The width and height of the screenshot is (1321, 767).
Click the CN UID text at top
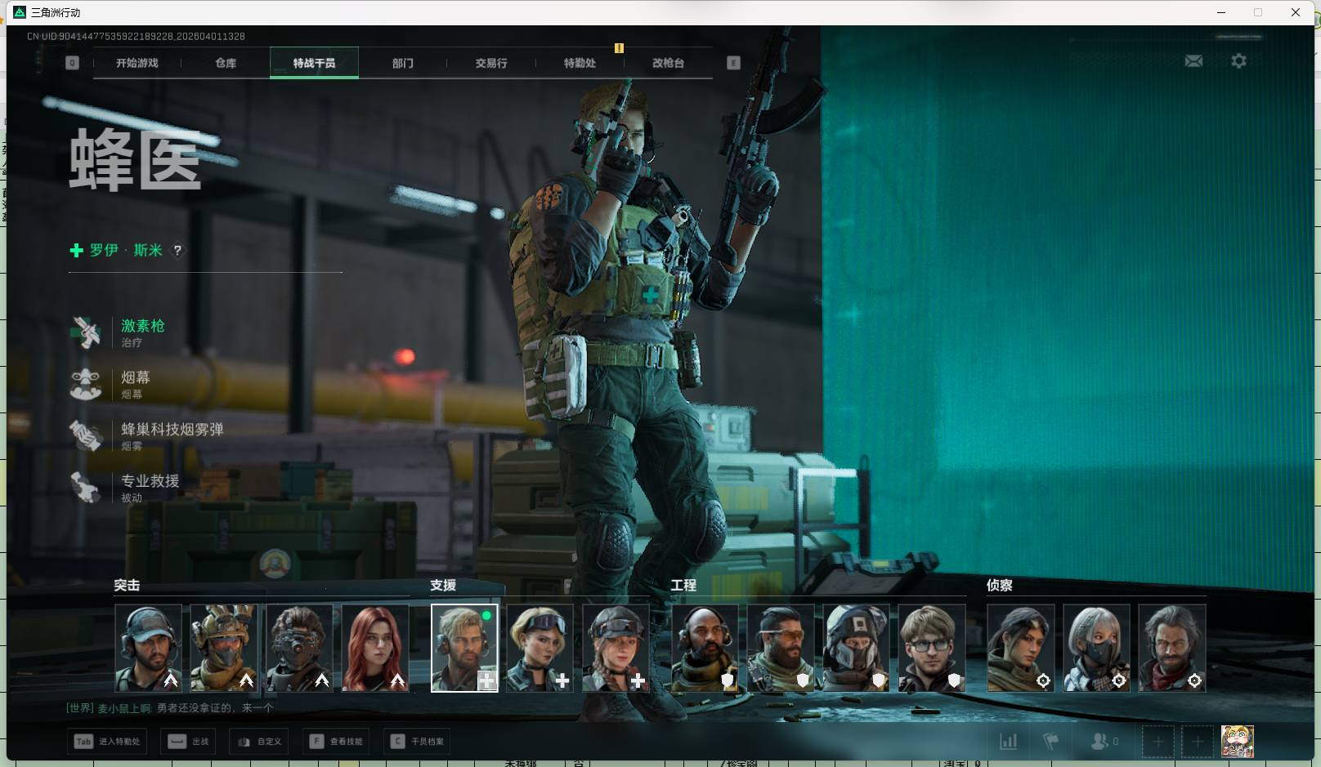click(136, 36)
